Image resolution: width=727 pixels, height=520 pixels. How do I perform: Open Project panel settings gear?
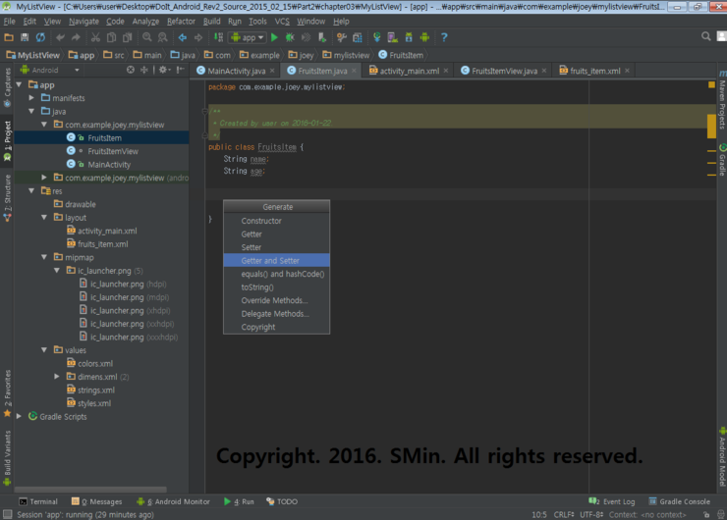(x=164, y=70)
